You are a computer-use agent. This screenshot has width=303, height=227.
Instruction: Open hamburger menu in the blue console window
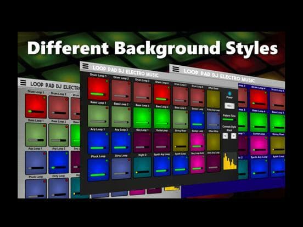176,69
